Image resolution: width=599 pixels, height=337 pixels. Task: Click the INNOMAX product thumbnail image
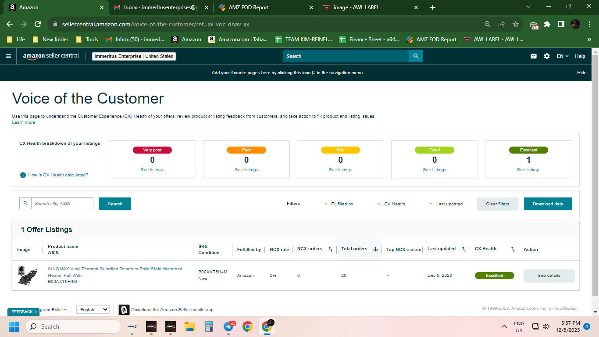28,275
